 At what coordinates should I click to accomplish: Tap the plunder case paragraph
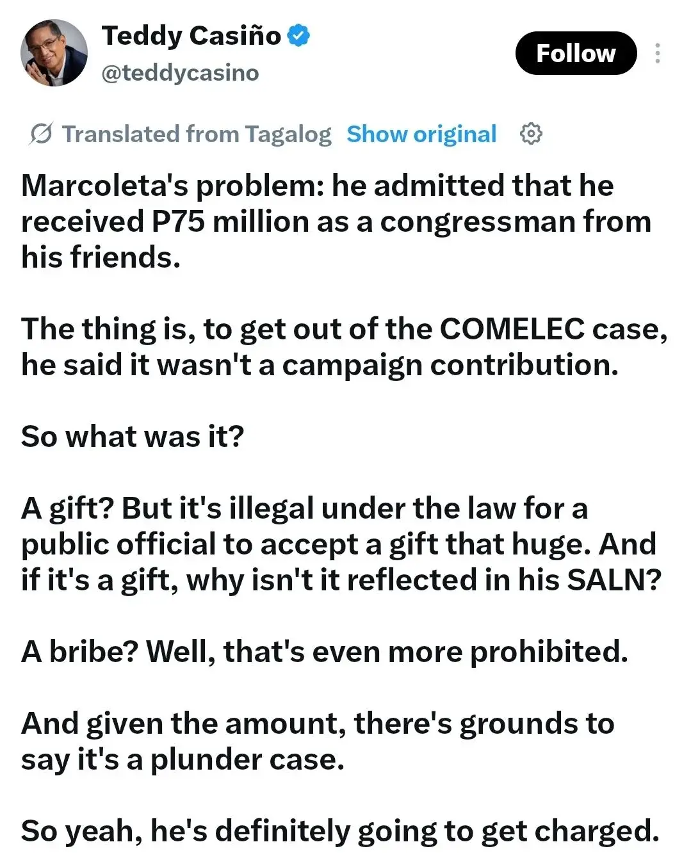coord(318,741)
